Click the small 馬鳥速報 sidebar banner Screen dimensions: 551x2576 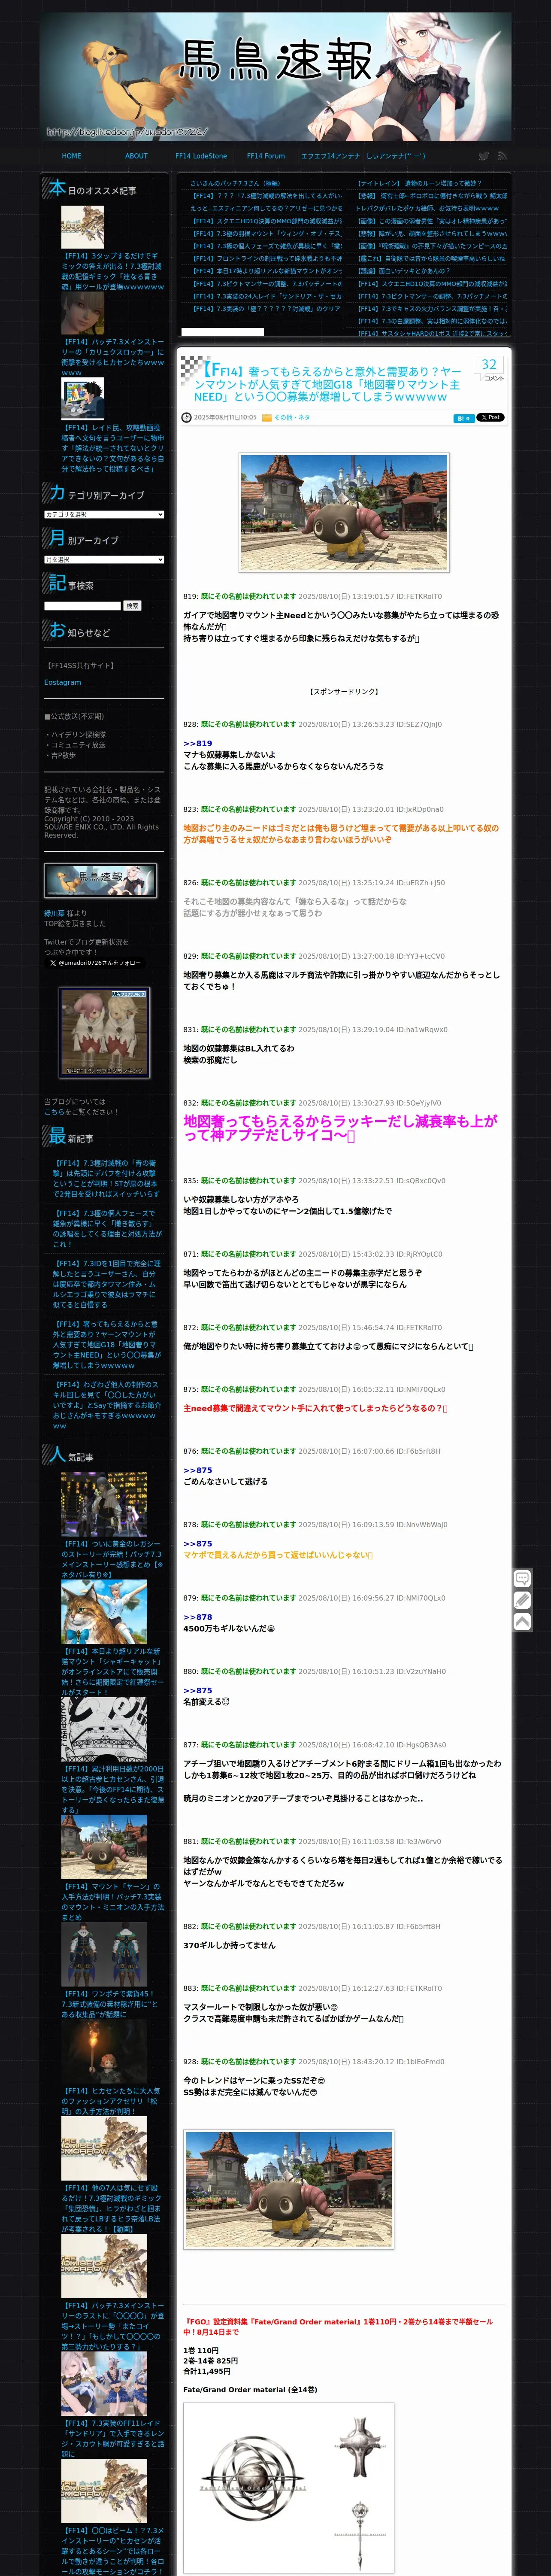100,881
